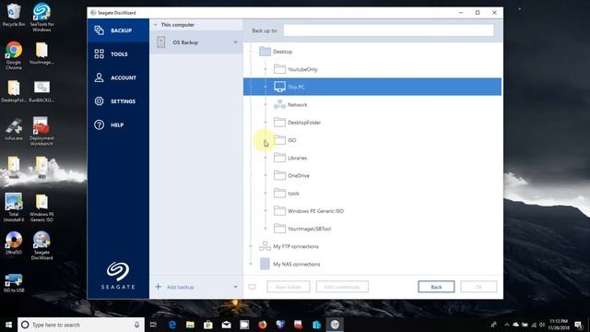Expand the YoutubeOnly tree node
The image size is (590, 332).
[x=265, y=69]
